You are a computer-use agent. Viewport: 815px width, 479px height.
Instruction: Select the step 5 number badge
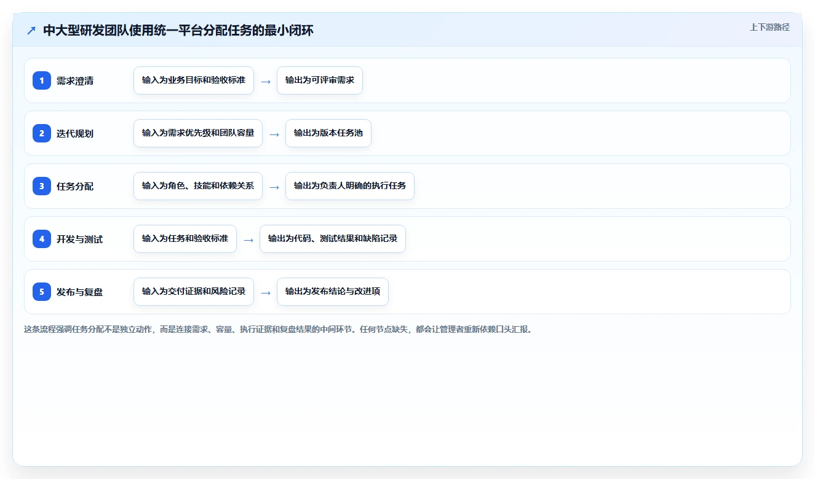tap(42, 292)
